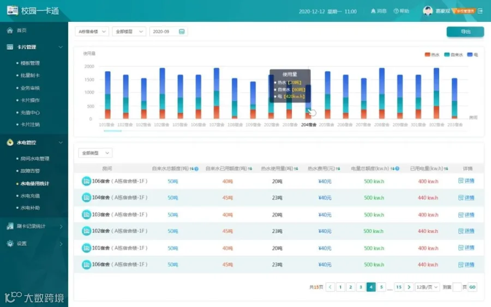Go to page 5 in pagination
The height and width of the screenshot is (307, 491).
381,287
